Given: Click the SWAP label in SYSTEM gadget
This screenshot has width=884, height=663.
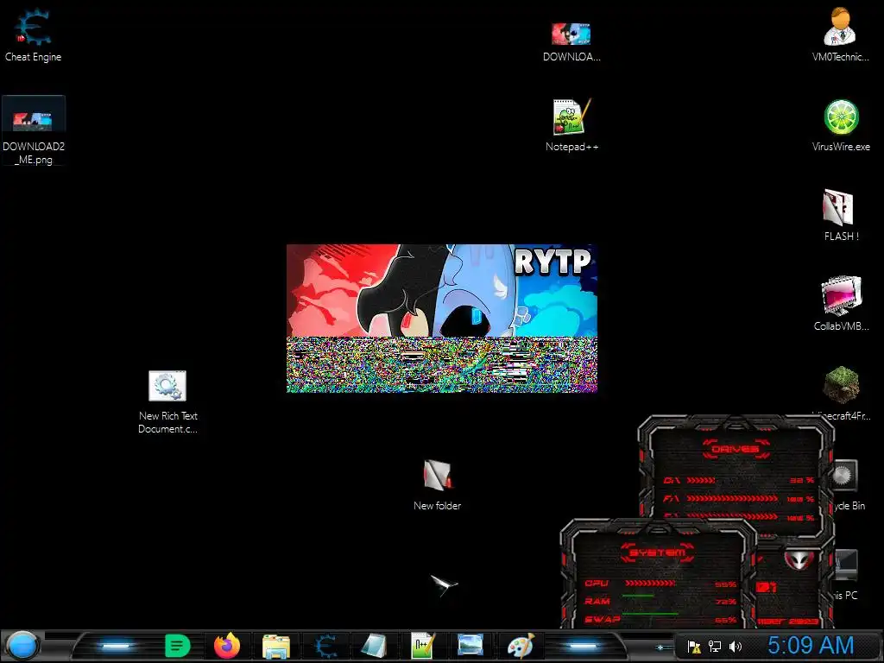Looking at the screenshot, I should point(603,619).
